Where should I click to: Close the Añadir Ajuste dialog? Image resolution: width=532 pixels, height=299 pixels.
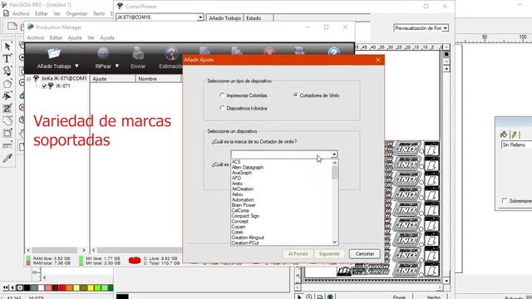378,60
